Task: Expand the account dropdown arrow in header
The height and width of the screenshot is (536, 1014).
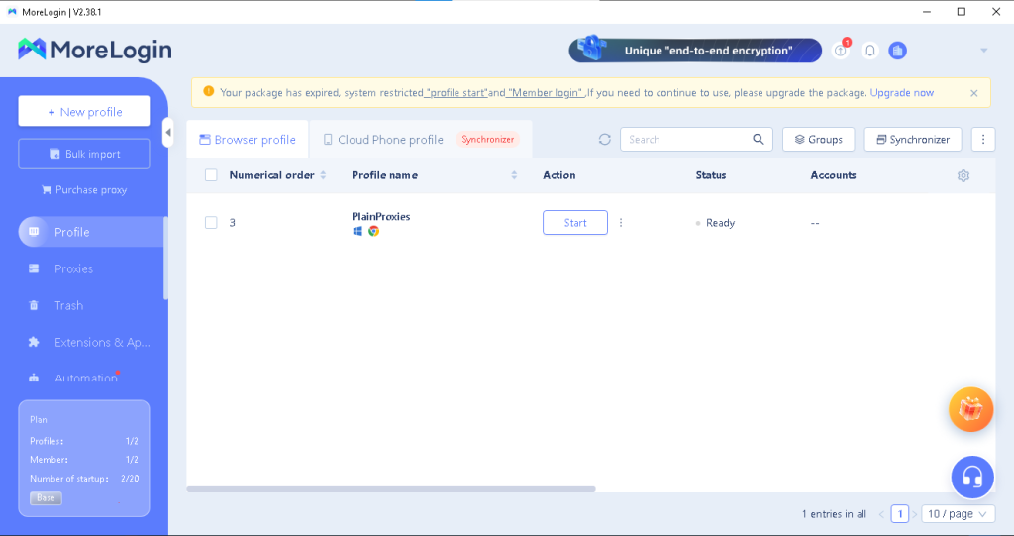Action: click(x=983, y=51)
